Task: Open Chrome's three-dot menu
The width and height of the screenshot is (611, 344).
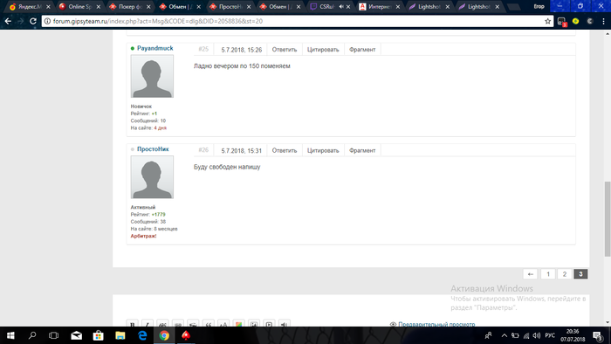Action: (603, 22)
